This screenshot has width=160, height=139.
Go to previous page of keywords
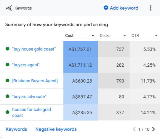(134, 129)
